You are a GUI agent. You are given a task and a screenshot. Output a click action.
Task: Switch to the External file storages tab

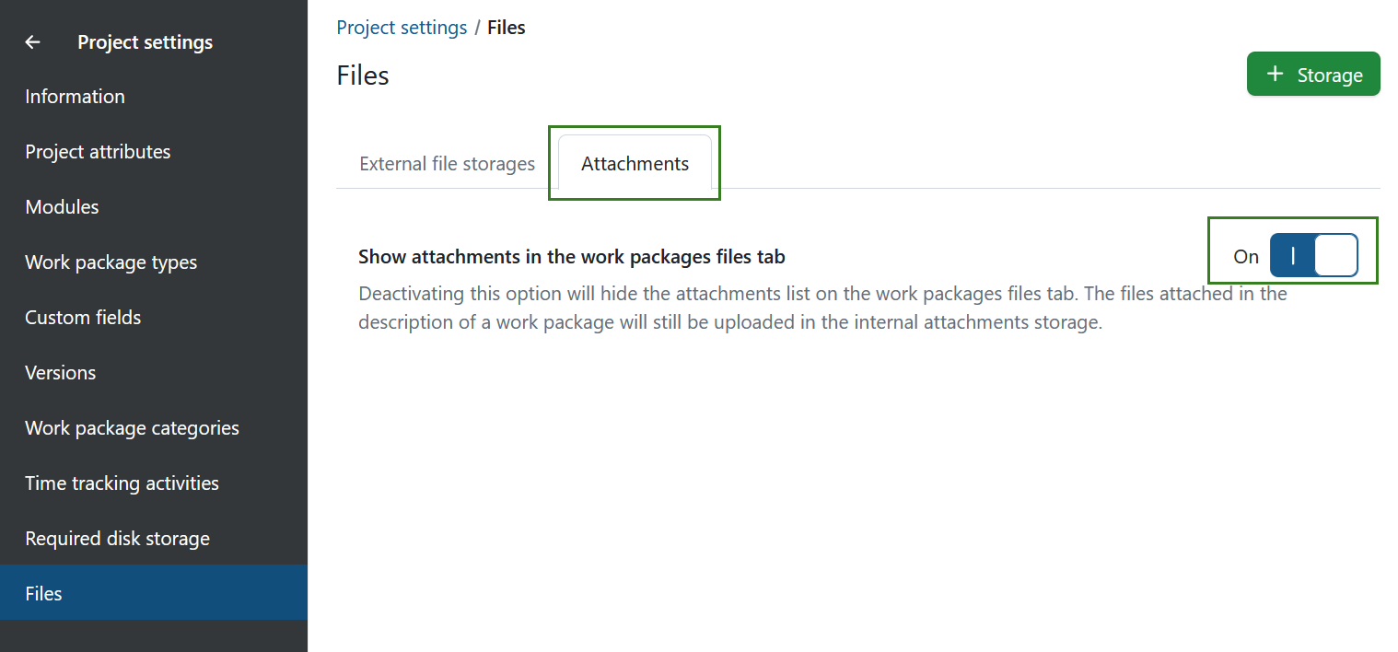(x=447, y=164)
